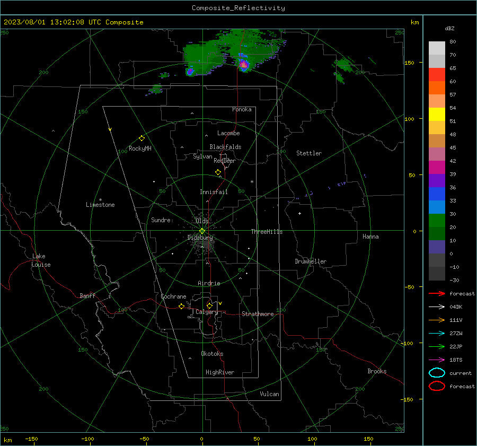This screenshot has width=477, height=446.
Task: Click the red forecast arrow in legend
Action: (437, 293)
